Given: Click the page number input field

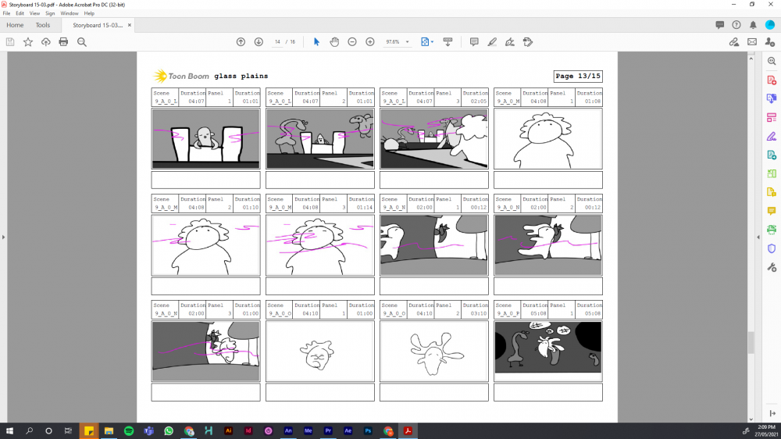Looking at the screenshot, I should 277,41.
